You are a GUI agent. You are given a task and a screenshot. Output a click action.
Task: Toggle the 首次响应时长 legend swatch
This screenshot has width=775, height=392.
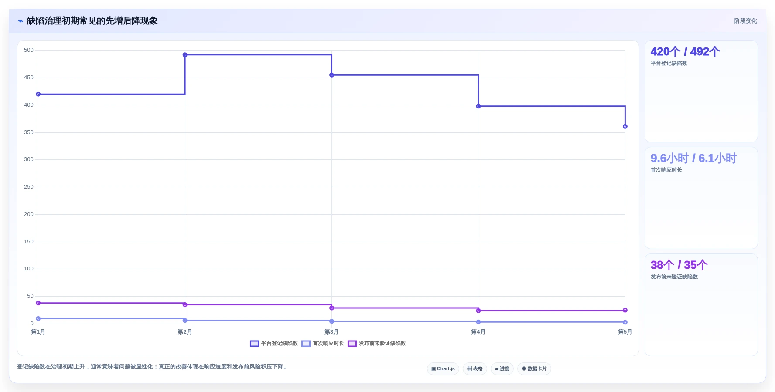pos(306,344)
